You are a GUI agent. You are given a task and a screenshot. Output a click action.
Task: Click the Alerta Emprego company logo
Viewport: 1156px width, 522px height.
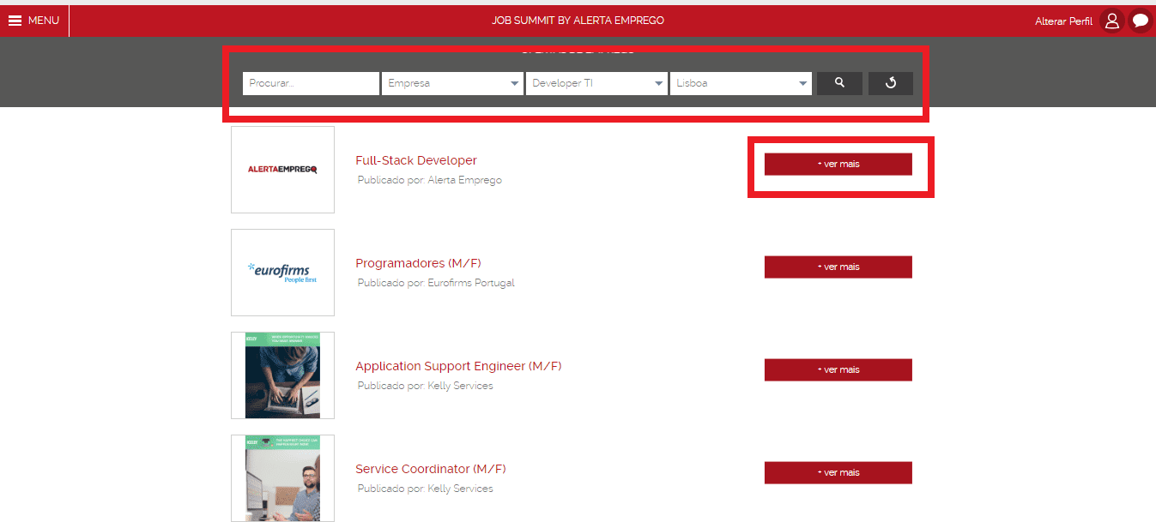coord(282,170)
